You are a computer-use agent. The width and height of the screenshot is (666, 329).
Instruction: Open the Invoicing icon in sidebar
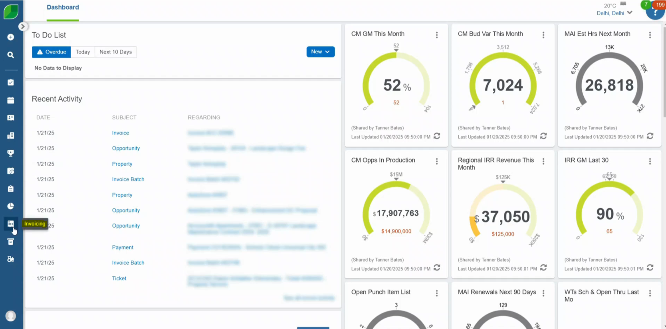(11, 224)
